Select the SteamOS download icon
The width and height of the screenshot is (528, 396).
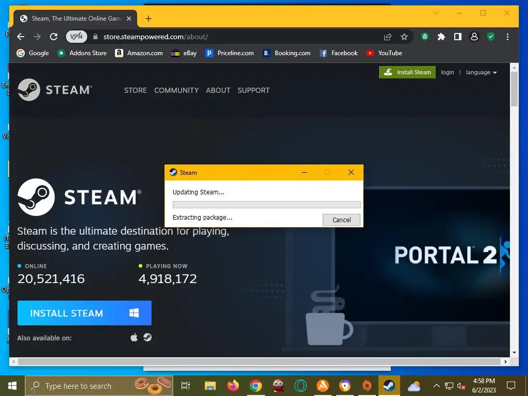coord(147,337)
